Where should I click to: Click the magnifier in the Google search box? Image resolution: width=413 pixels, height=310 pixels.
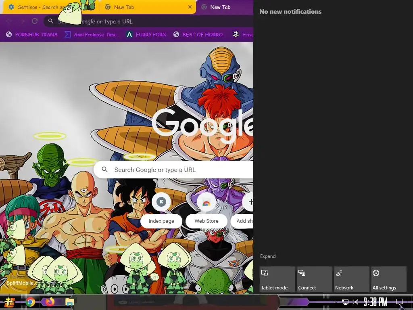pos(104,170)
